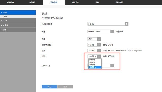Collapse the 无线 sidebar section arrow

point(2,13)
